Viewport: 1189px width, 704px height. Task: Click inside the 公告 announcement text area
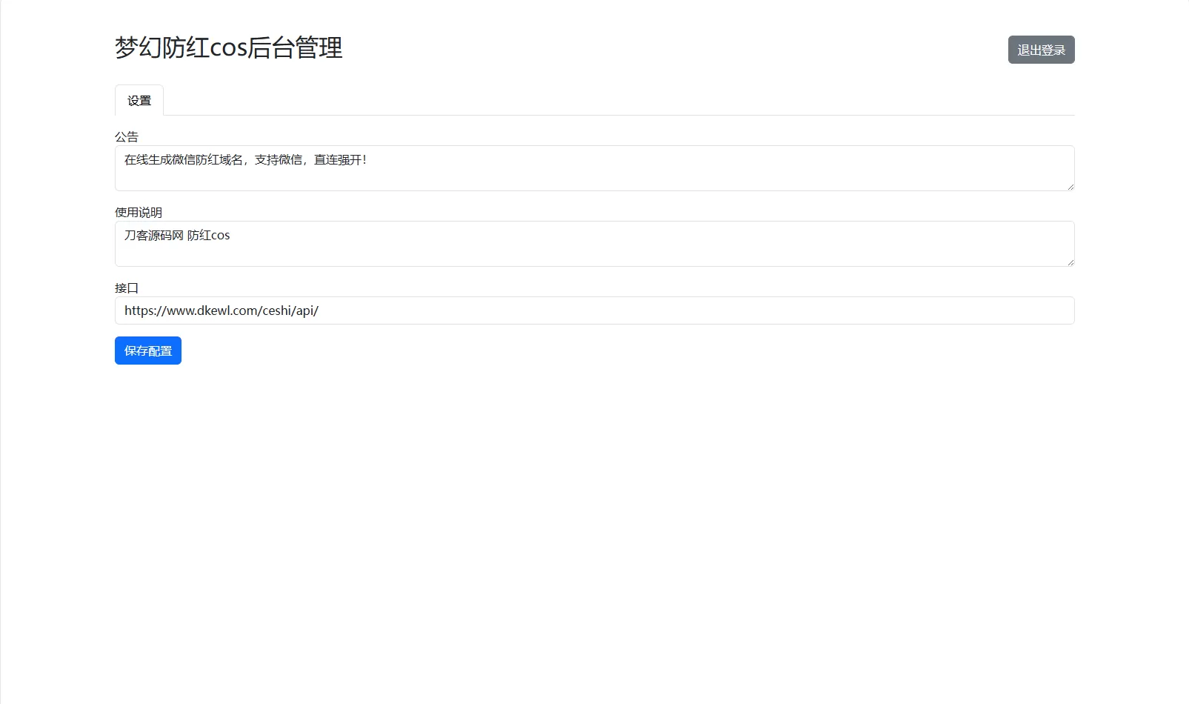593,168
